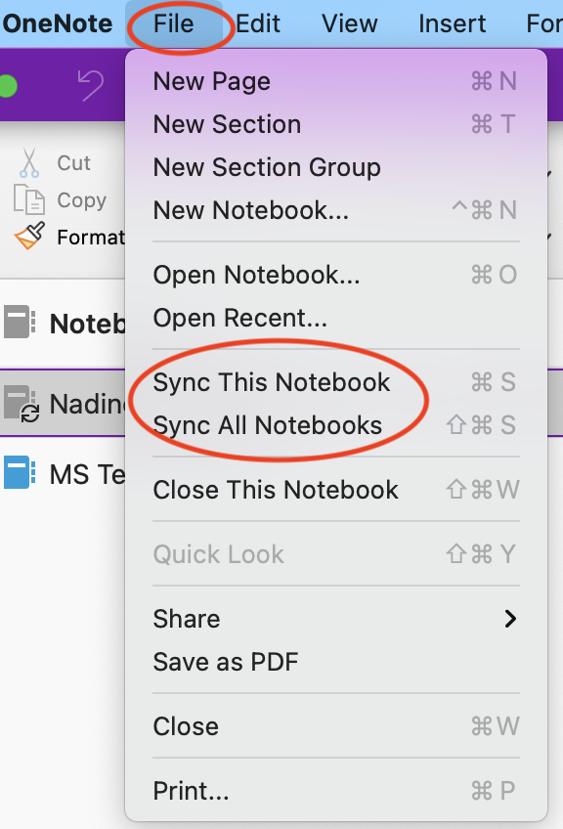The image size is (563, 829).
Task: Open the Edit menu
Action: [258, 23]
